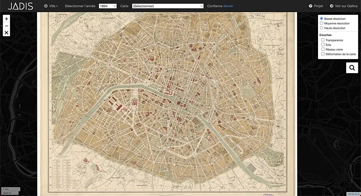This screenshot has width=361, height=196.
Task: Enable Déformation de la carte checkbox
Action: [323, 54]
